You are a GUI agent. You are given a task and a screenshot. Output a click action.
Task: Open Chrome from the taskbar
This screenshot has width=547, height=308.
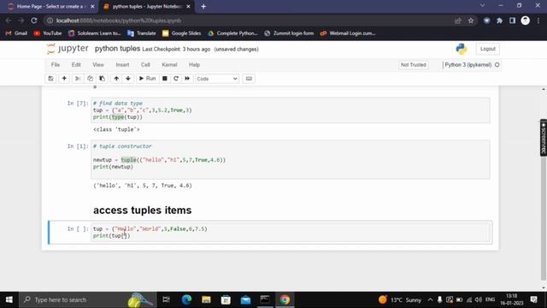285,299
